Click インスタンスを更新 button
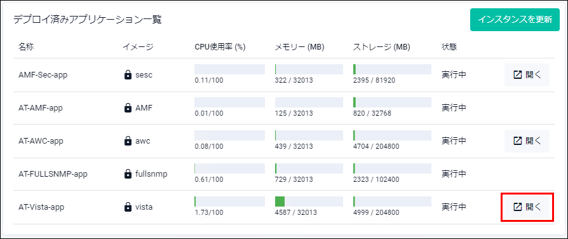The height and width of the screenshot is (239, 568). [515, 20]
